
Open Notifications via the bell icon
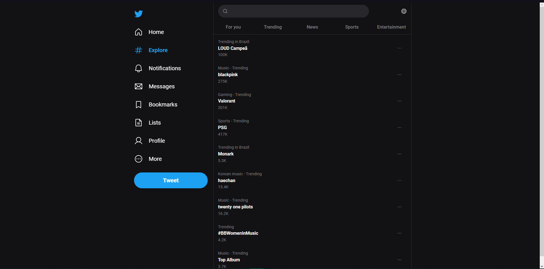tap(139, 68)
